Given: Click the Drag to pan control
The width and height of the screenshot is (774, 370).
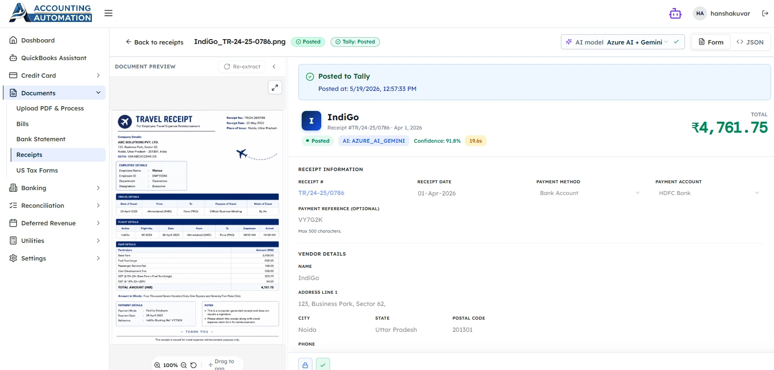Looking at the screenshot, I should [x=221, y=364].
